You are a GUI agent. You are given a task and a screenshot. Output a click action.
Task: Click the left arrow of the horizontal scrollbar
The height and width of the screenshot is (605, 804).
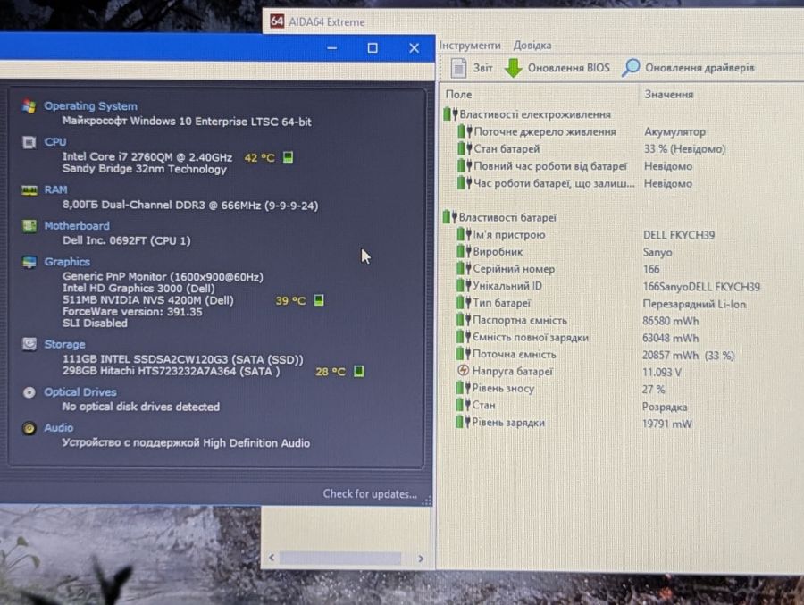[x=272, y=558]
